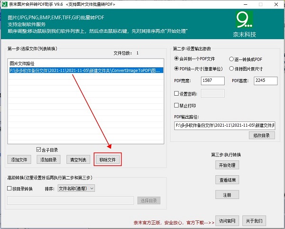
Task: Open the 排序 文件名称(递增) dropdown
Action: pyautogui.click(x=76, y=188)
